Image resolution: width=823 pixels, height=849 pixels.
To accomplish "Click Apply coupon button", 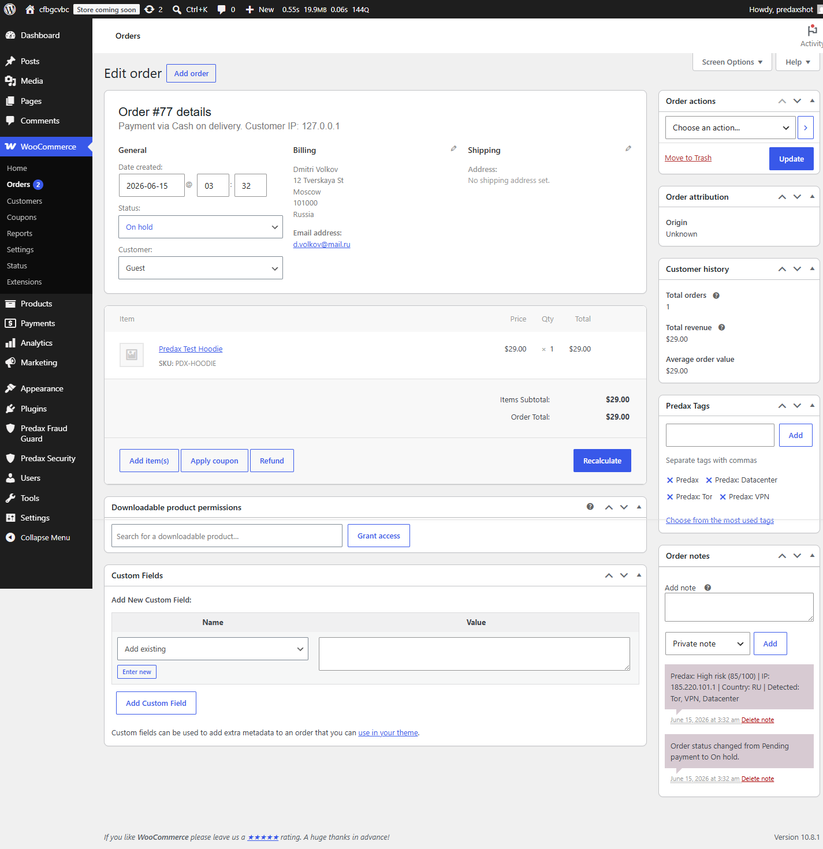I will tap(214, 461).
